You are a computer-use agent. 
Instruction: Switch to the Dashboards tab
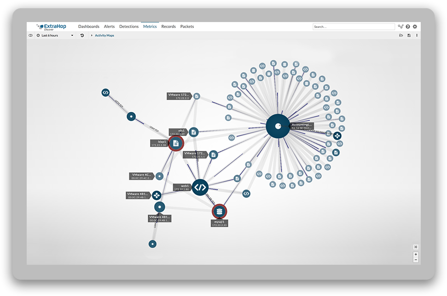click(x=88, y=27)
